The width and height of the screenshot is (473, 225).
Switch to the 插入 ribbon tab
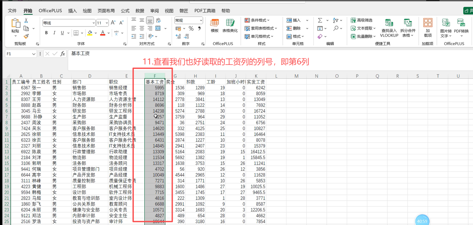coord(72,11)
